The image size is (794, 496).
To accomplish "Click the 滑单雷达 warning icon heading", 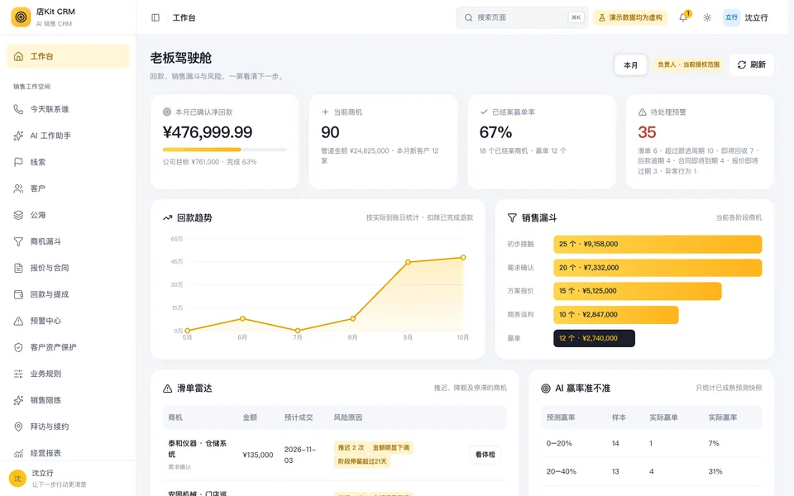I will click(x=168, y=389).
